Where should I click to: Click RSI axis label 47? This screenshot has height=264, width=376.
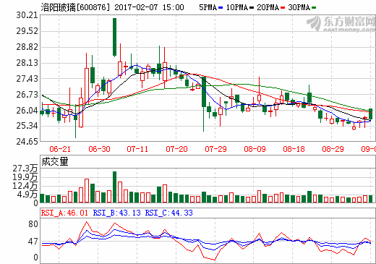(33, 242)
